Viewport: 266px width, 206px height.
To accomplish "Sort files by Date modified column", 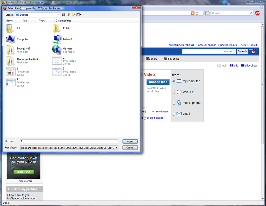I will (65, 21).
